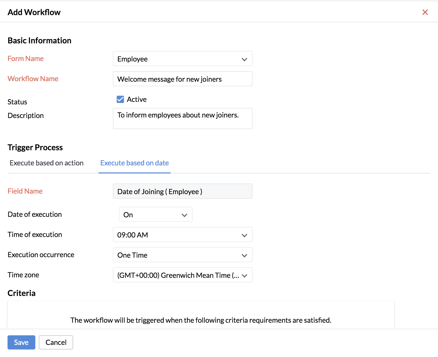Screen dimensions: 438x357
Task: Click the Description text area
Action: click(182, 118)
